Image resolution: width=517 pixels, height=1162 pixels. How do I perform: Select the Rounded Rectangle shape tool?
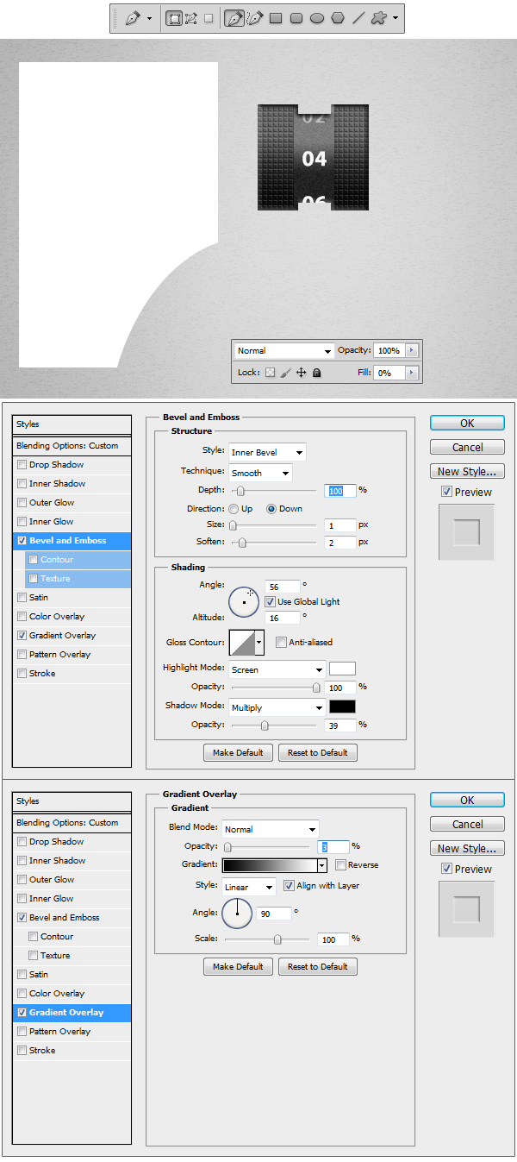(296, 18)
